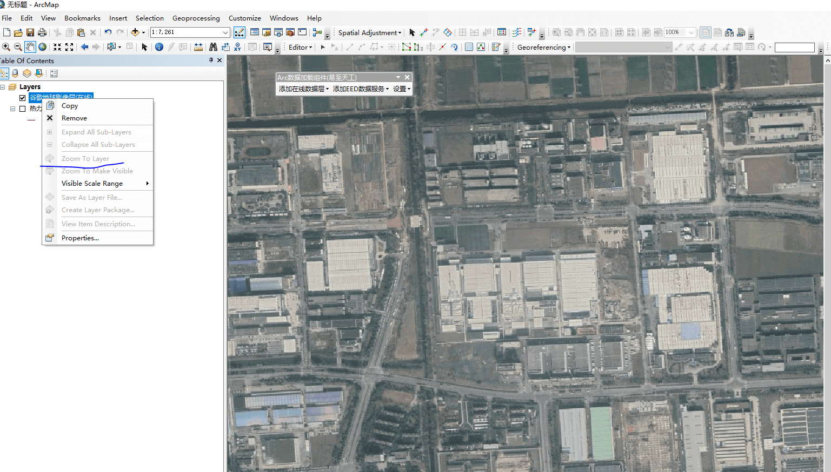The height and width of the screenshot is (472, 831).
Task: Open the Find binoculars tool
Action: [x=213, y=47]
